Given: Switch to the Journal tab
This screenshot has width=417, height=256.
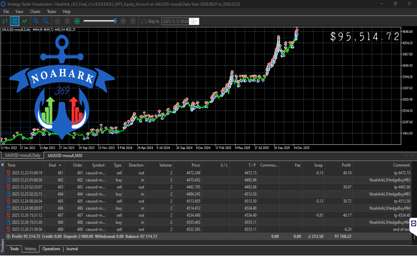Looking at the screenshot, I should [x=72, y=249].
